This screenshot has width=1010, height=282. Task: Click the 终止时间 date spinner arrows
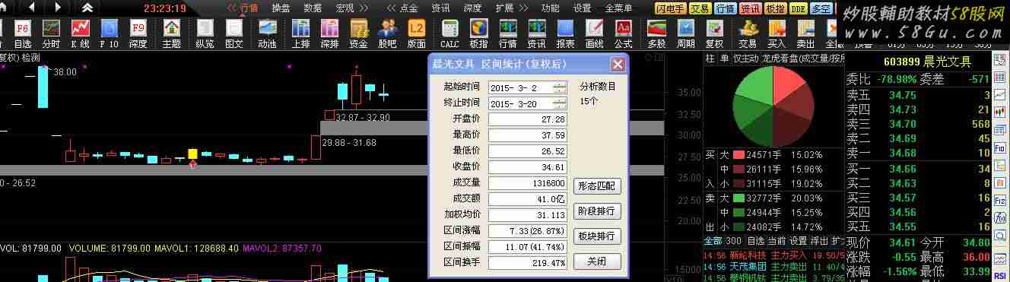coord(561,103)
